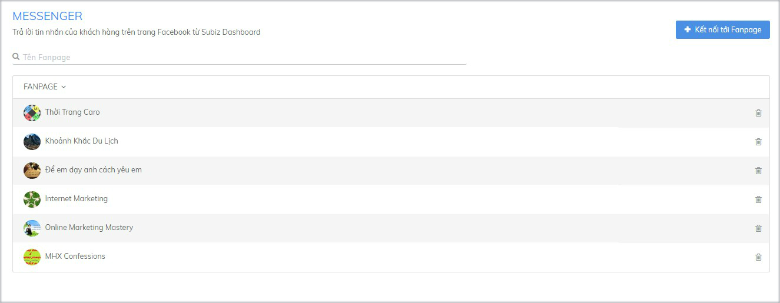780x303 pixels.
Task: Click the Thời Trang Caro avatar thumbnail
Action: (32, 113)
